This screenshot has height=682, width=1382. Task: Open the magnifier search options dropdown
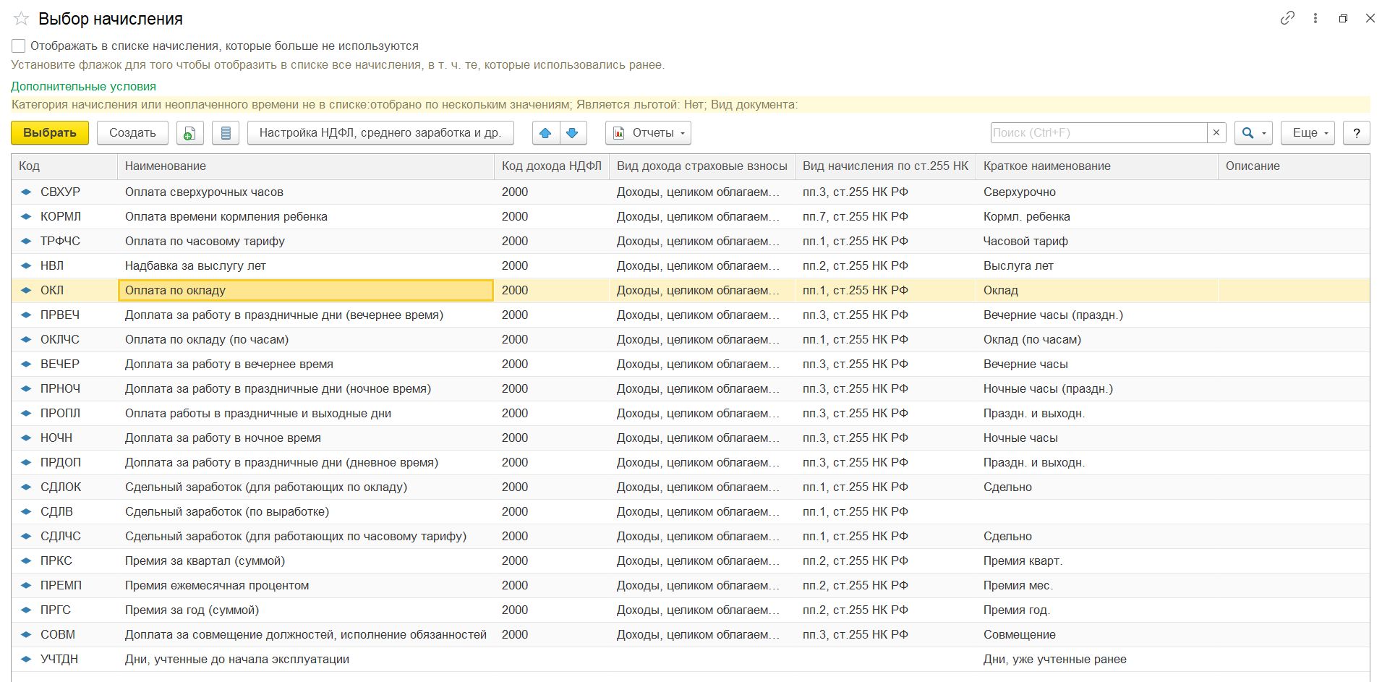pyautogui.click(x=1253, y=133)
